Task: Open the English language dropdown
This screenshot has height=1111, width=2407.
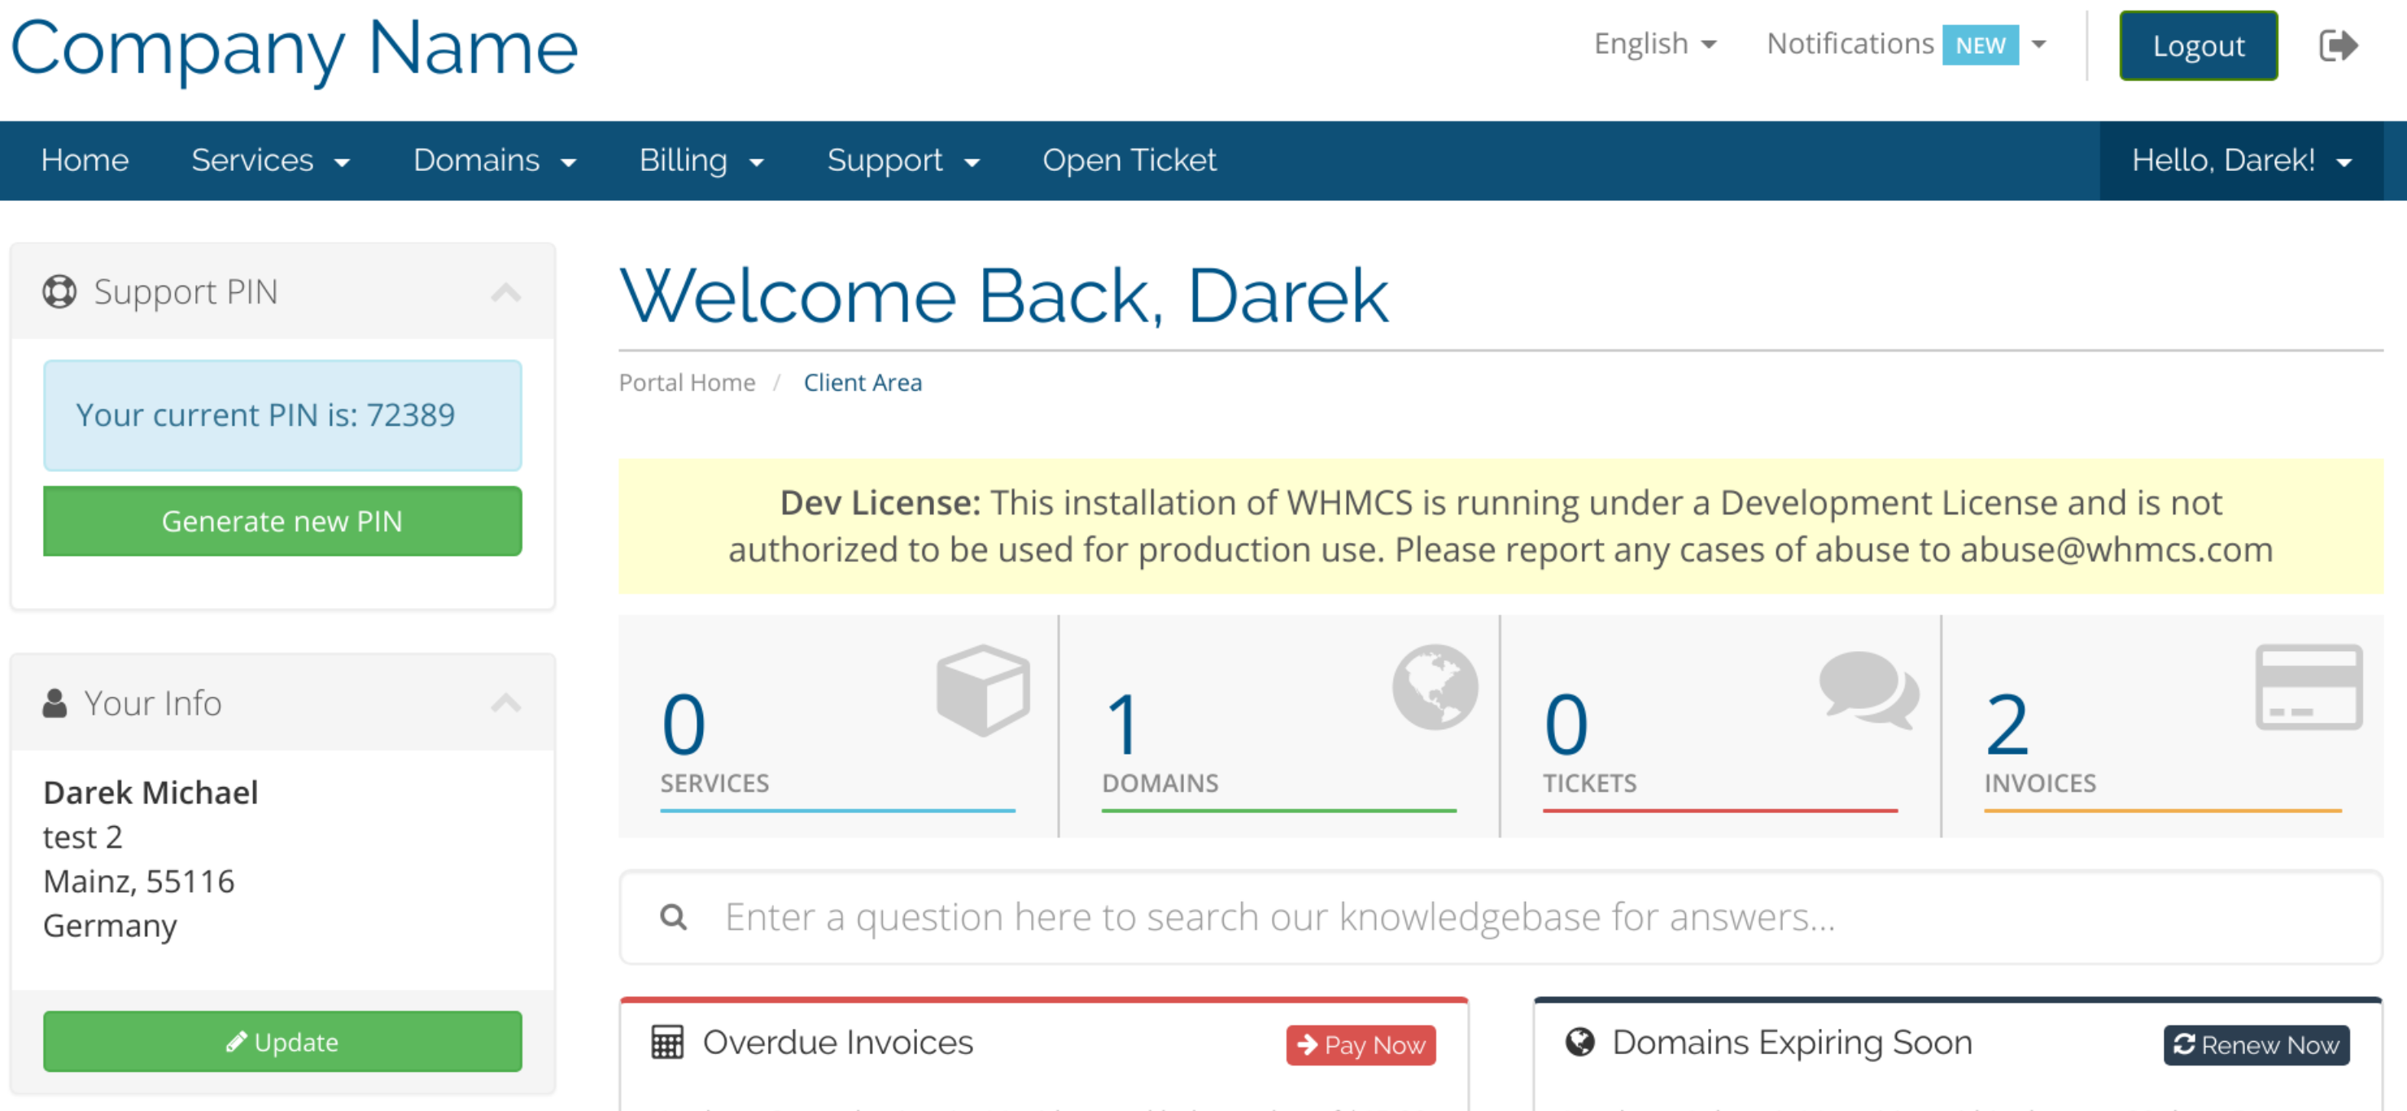Action: click(x=1655, y=44)
